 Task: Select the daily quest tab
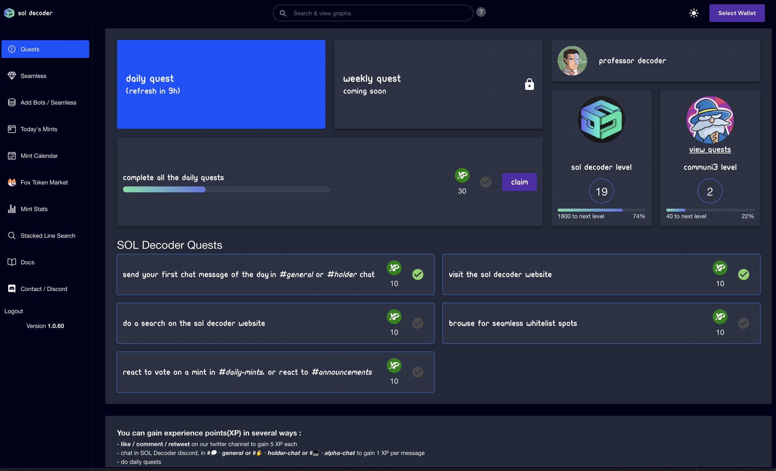pyautogui.click(x=221, y=84)
